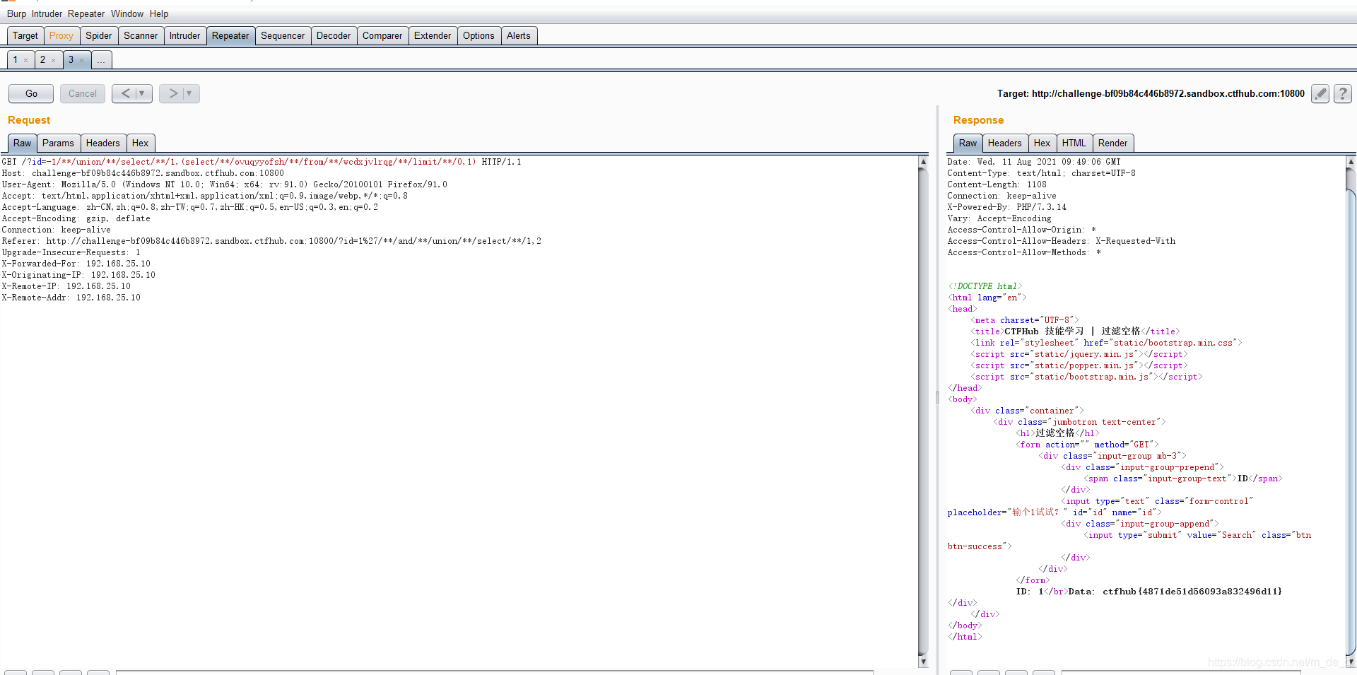Screen dimensions: 1357x675
Task: Click the X-Forwarded-For header line
Action: click(x=76, y=264)
